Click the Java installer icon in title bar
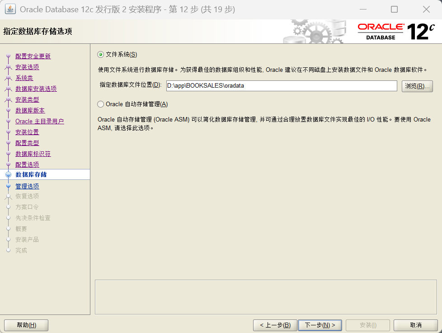The width and height of the screenshot is (442, 333). 10,9
